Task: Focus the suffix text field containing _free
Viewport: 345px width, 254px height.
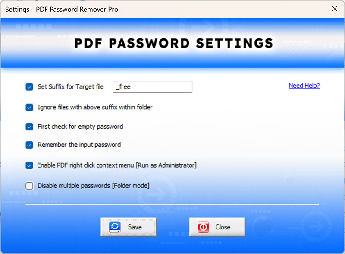Action: click(x=153, y=87)
